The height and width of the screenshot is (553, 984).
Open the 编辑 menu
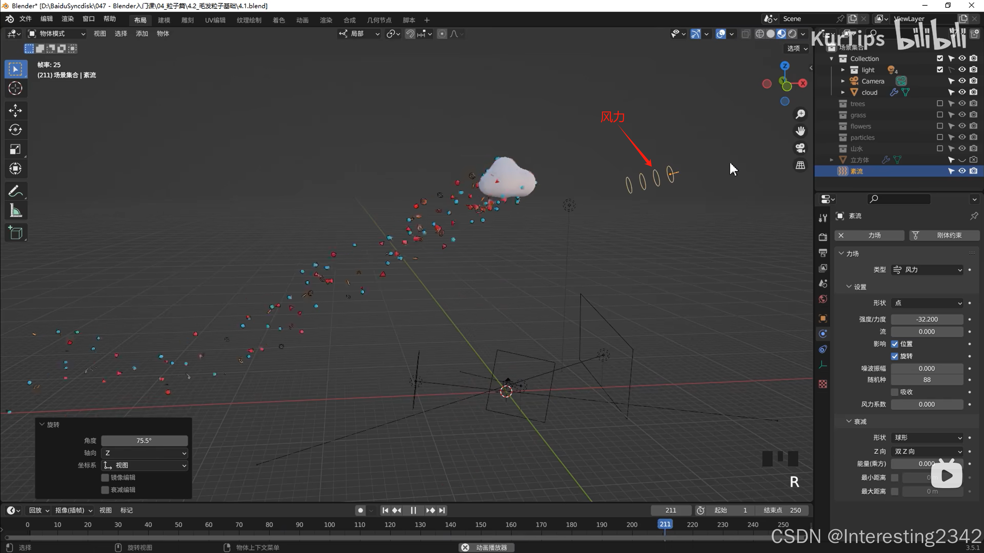(46, 19)
